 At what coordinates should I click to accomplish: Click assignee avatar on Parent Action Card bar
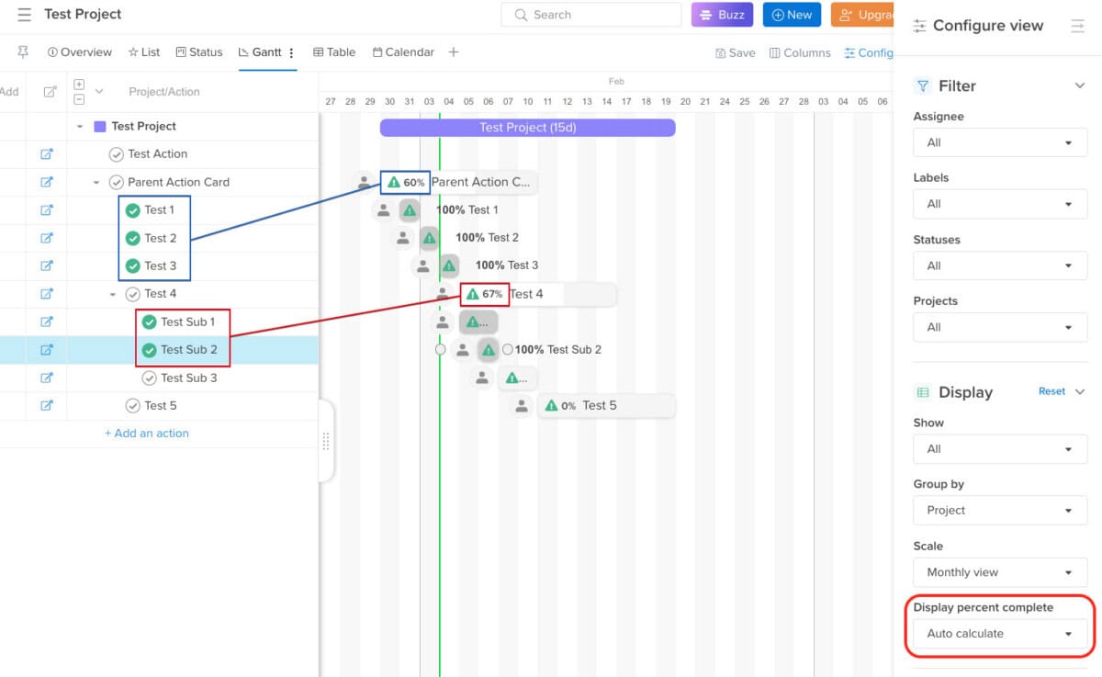(x=364, y=182)
